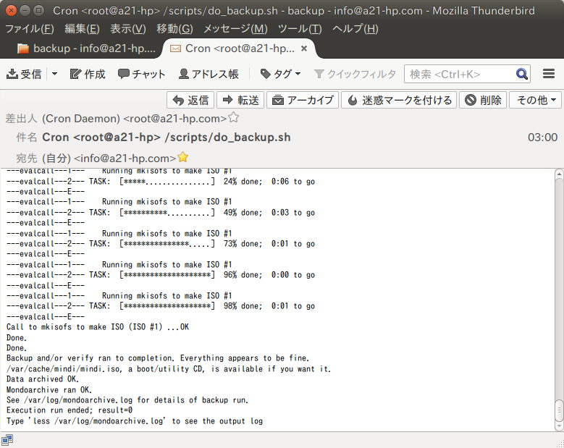This screenshot has height=448, width=564.
Task: Reply with the 返信 button
Action: (x=190, y=100)
